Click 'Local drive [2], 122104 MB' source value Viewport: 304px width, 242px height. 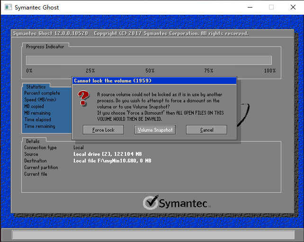click(107, 154)
